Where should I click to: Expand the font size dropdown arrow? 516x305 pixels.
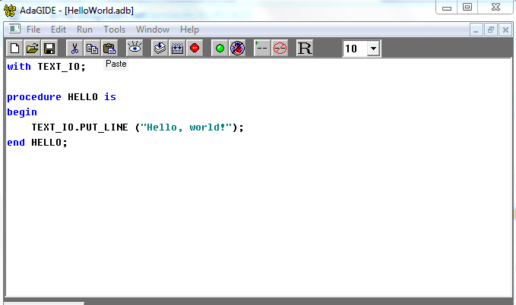(373, 49)
